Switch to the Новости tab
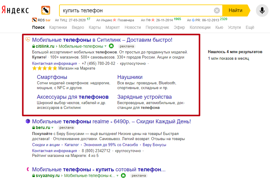 tap(133, 27)
